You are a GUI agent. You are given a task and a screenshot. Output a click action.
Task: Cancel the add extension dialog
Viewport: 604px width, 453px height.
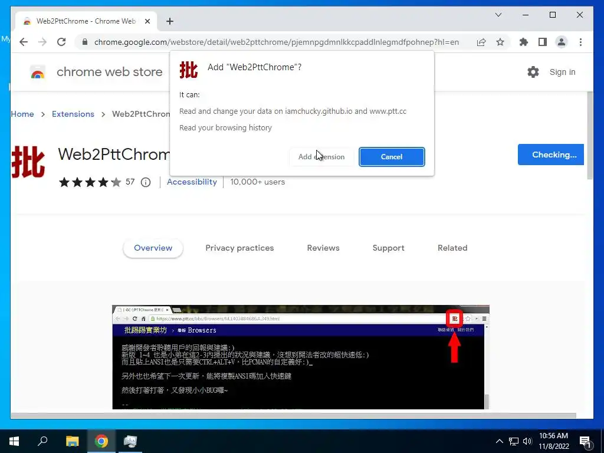pos(392,157)
